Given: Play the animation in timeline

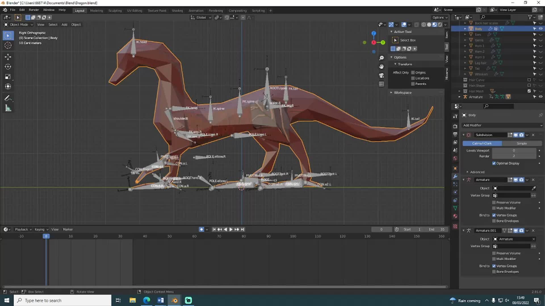Looking at the screenshot, I should point(231,229).
